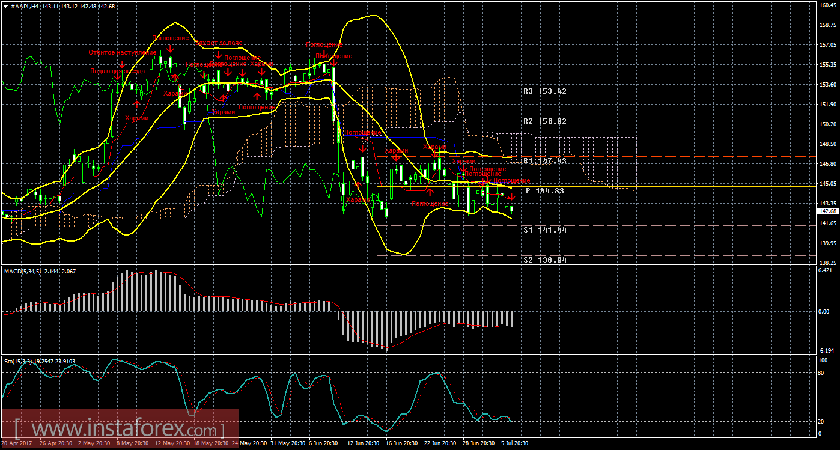Click the up arrow above 'Поглощение' near P line

click(430, 192)
